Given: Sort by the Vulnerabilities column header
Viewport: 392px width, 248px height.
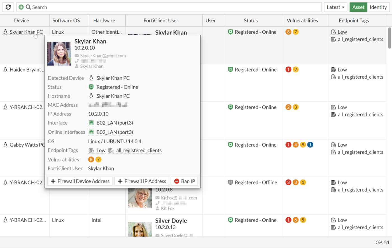Looking at the screenshot, I should click(302, 20).
